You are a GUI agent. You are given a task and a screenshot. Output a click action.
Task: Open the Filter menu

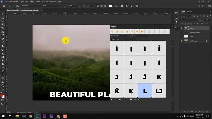pos(38,2)
